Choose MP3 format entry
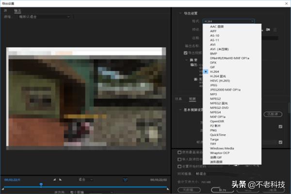This screenshot has height=194, width=291. pyautogui.click(x=213, y=94)
